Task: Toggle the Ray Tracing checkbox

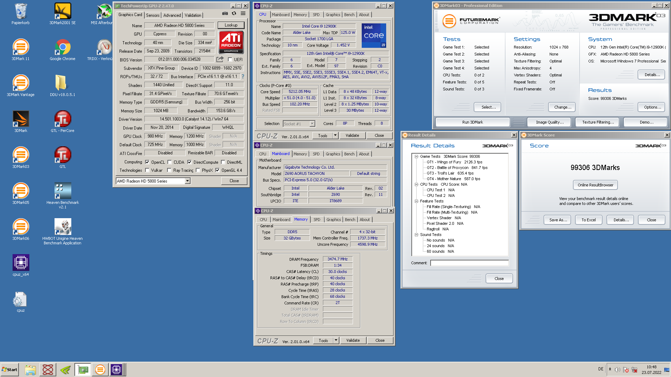Action: point(169,170)
